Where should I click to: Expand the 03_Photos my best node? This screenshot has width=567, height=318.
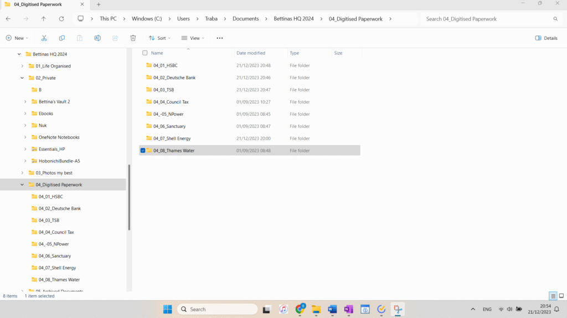click(x=22, y=173)
